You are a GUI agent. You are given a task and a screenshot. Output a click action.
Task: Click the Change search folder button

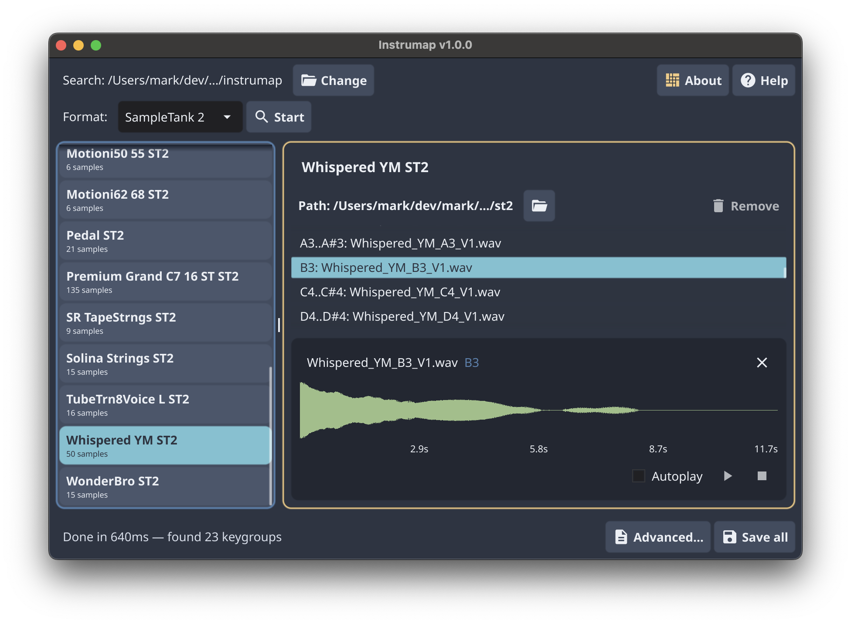click(334, 81)
